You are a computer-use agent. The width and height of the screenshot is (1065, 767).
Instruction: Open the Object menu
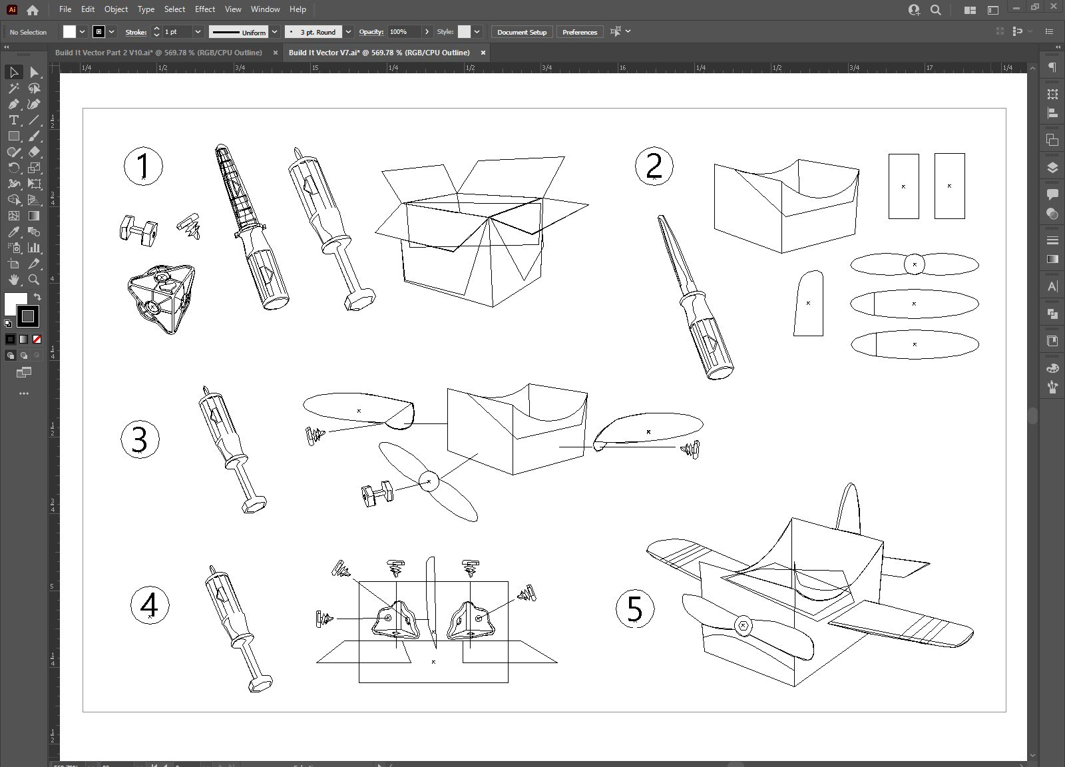tap(116, 9)
